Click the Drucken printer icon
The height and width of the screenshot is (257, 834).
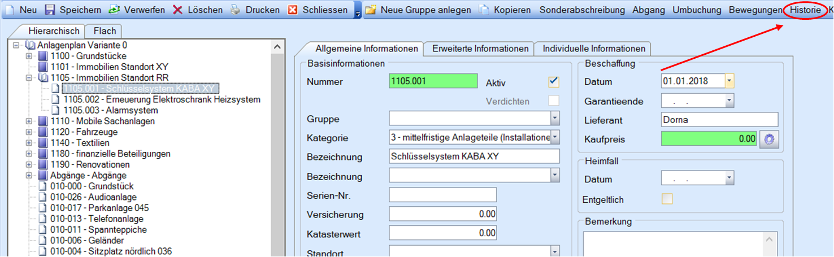coord(235,10)
